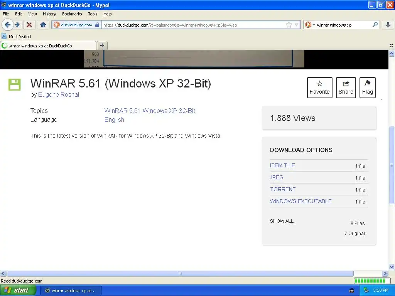
Task: Go forward with the Forward arrow button
Action: pos(17,25)
